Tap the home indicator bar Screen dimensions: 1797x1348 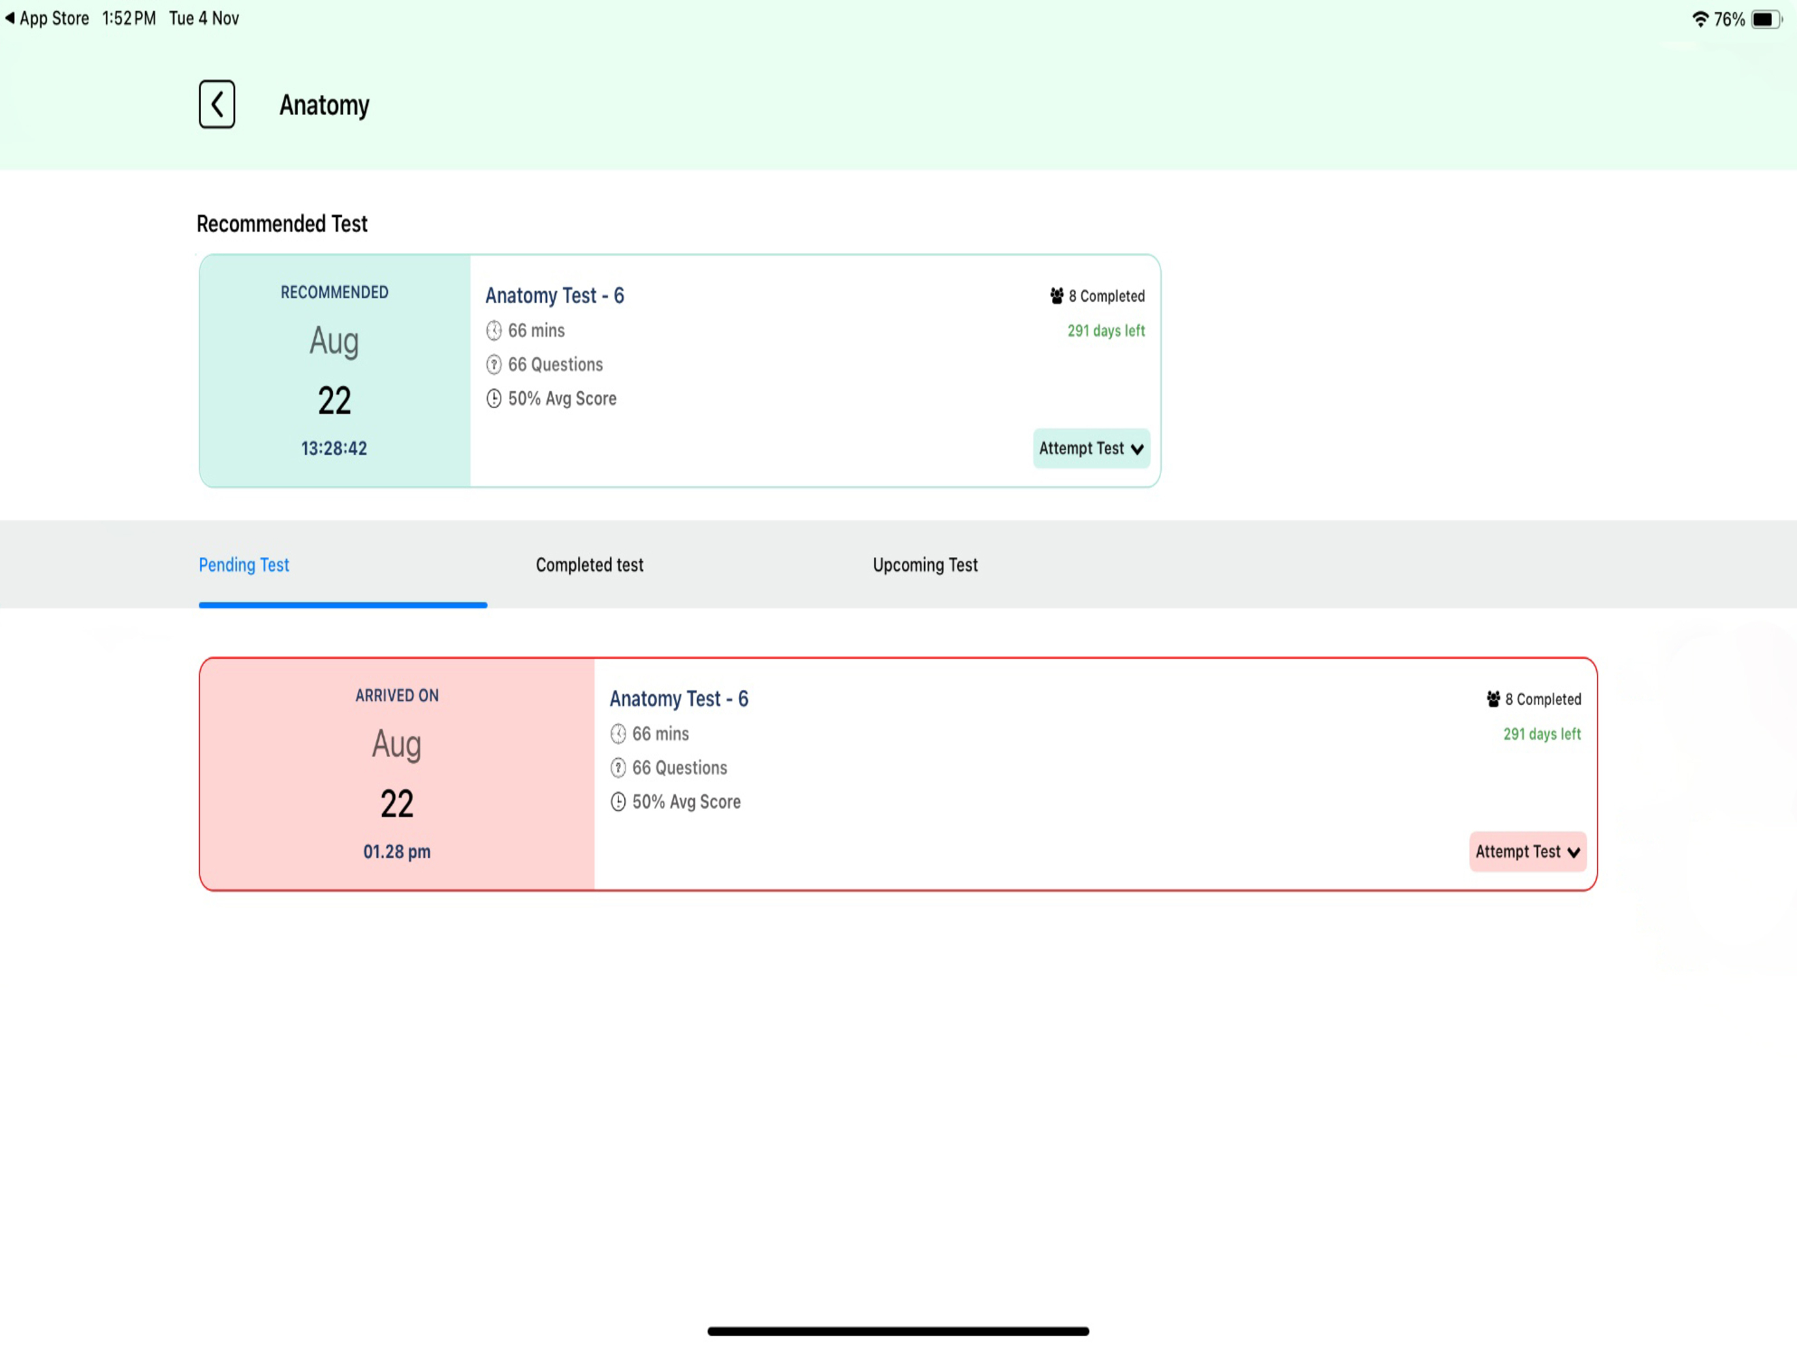tap(898, 1331)
